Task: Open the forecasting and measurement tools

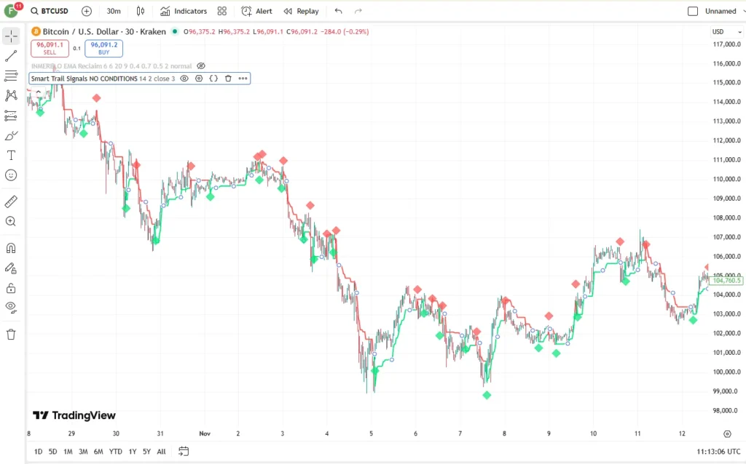Action: click(11, 116)
